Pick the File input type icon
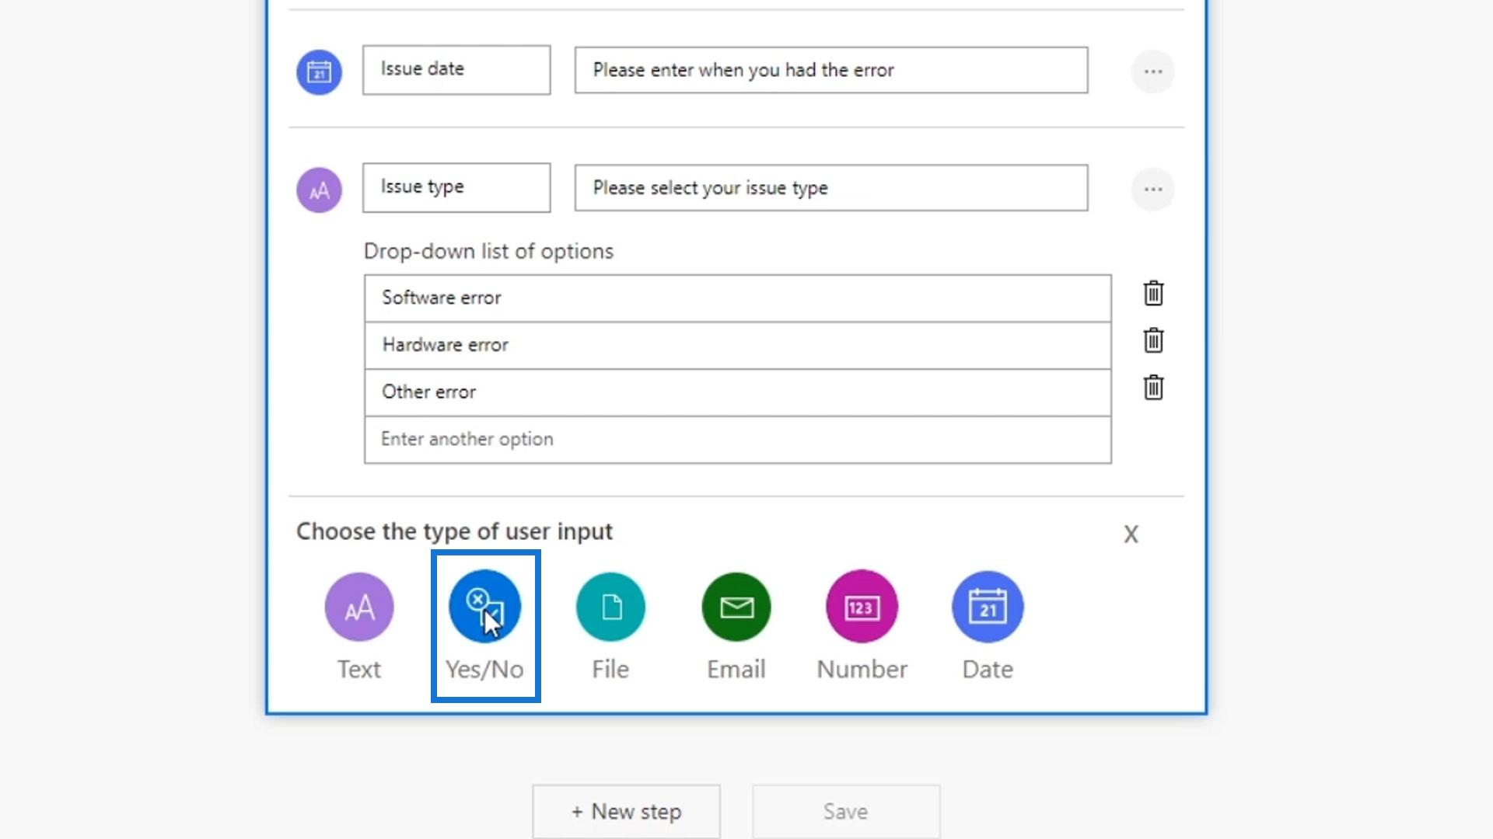This screenshot has width=1493, height=839. click(x=610, y=607)
